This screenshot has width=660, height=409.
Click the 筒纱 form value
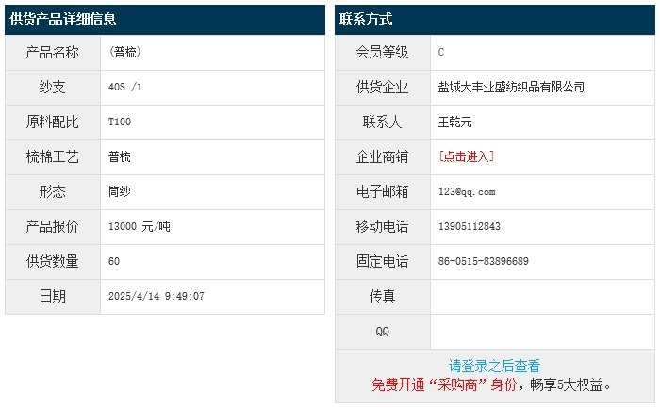pos(120,191)
